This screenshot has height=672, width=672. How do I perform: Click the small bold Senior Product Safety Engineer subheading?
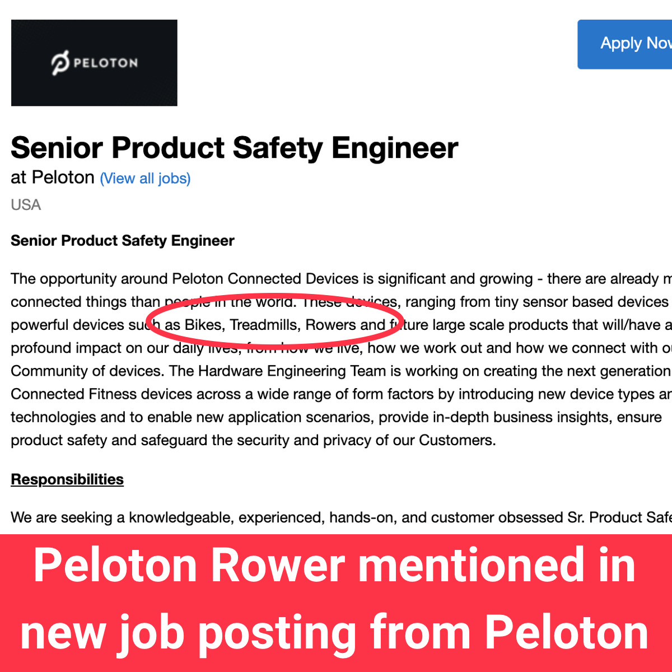pyautogui.click(x=122, y=241)
